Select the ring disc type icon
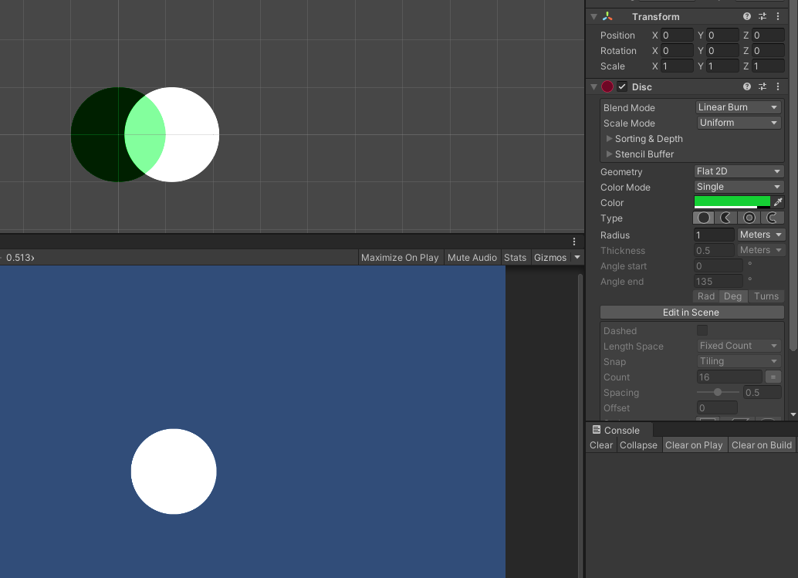The height and width of the screenshot is (578, 798). click(x=749, y=218)
